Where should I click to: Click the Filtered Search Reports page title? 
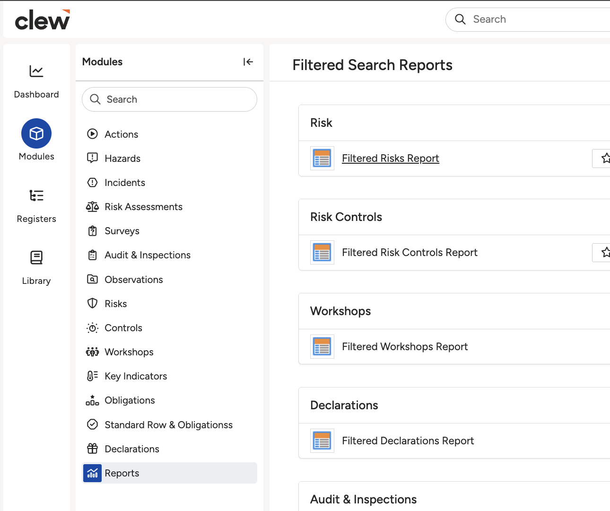pos(373,65)
